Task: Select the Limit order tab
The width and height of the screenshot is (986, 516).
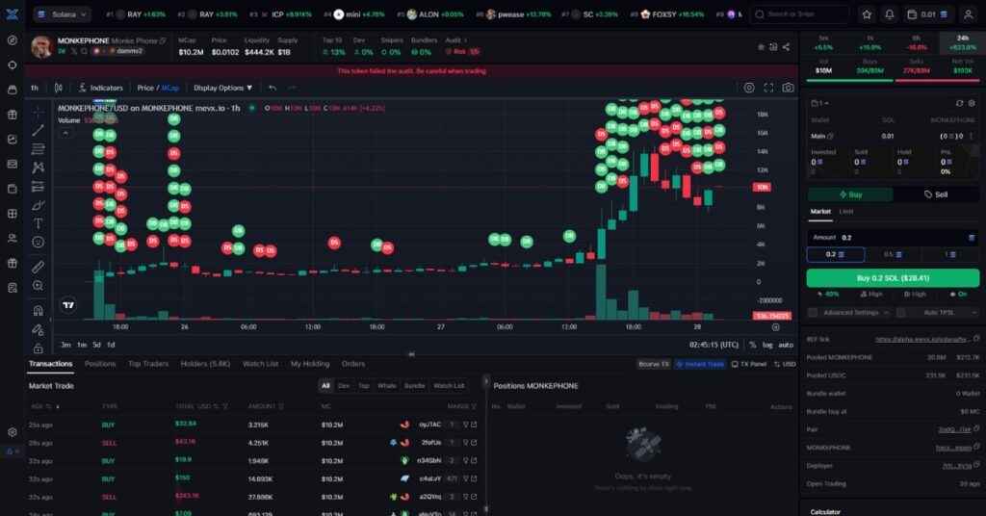Action: tap(846, 212)
